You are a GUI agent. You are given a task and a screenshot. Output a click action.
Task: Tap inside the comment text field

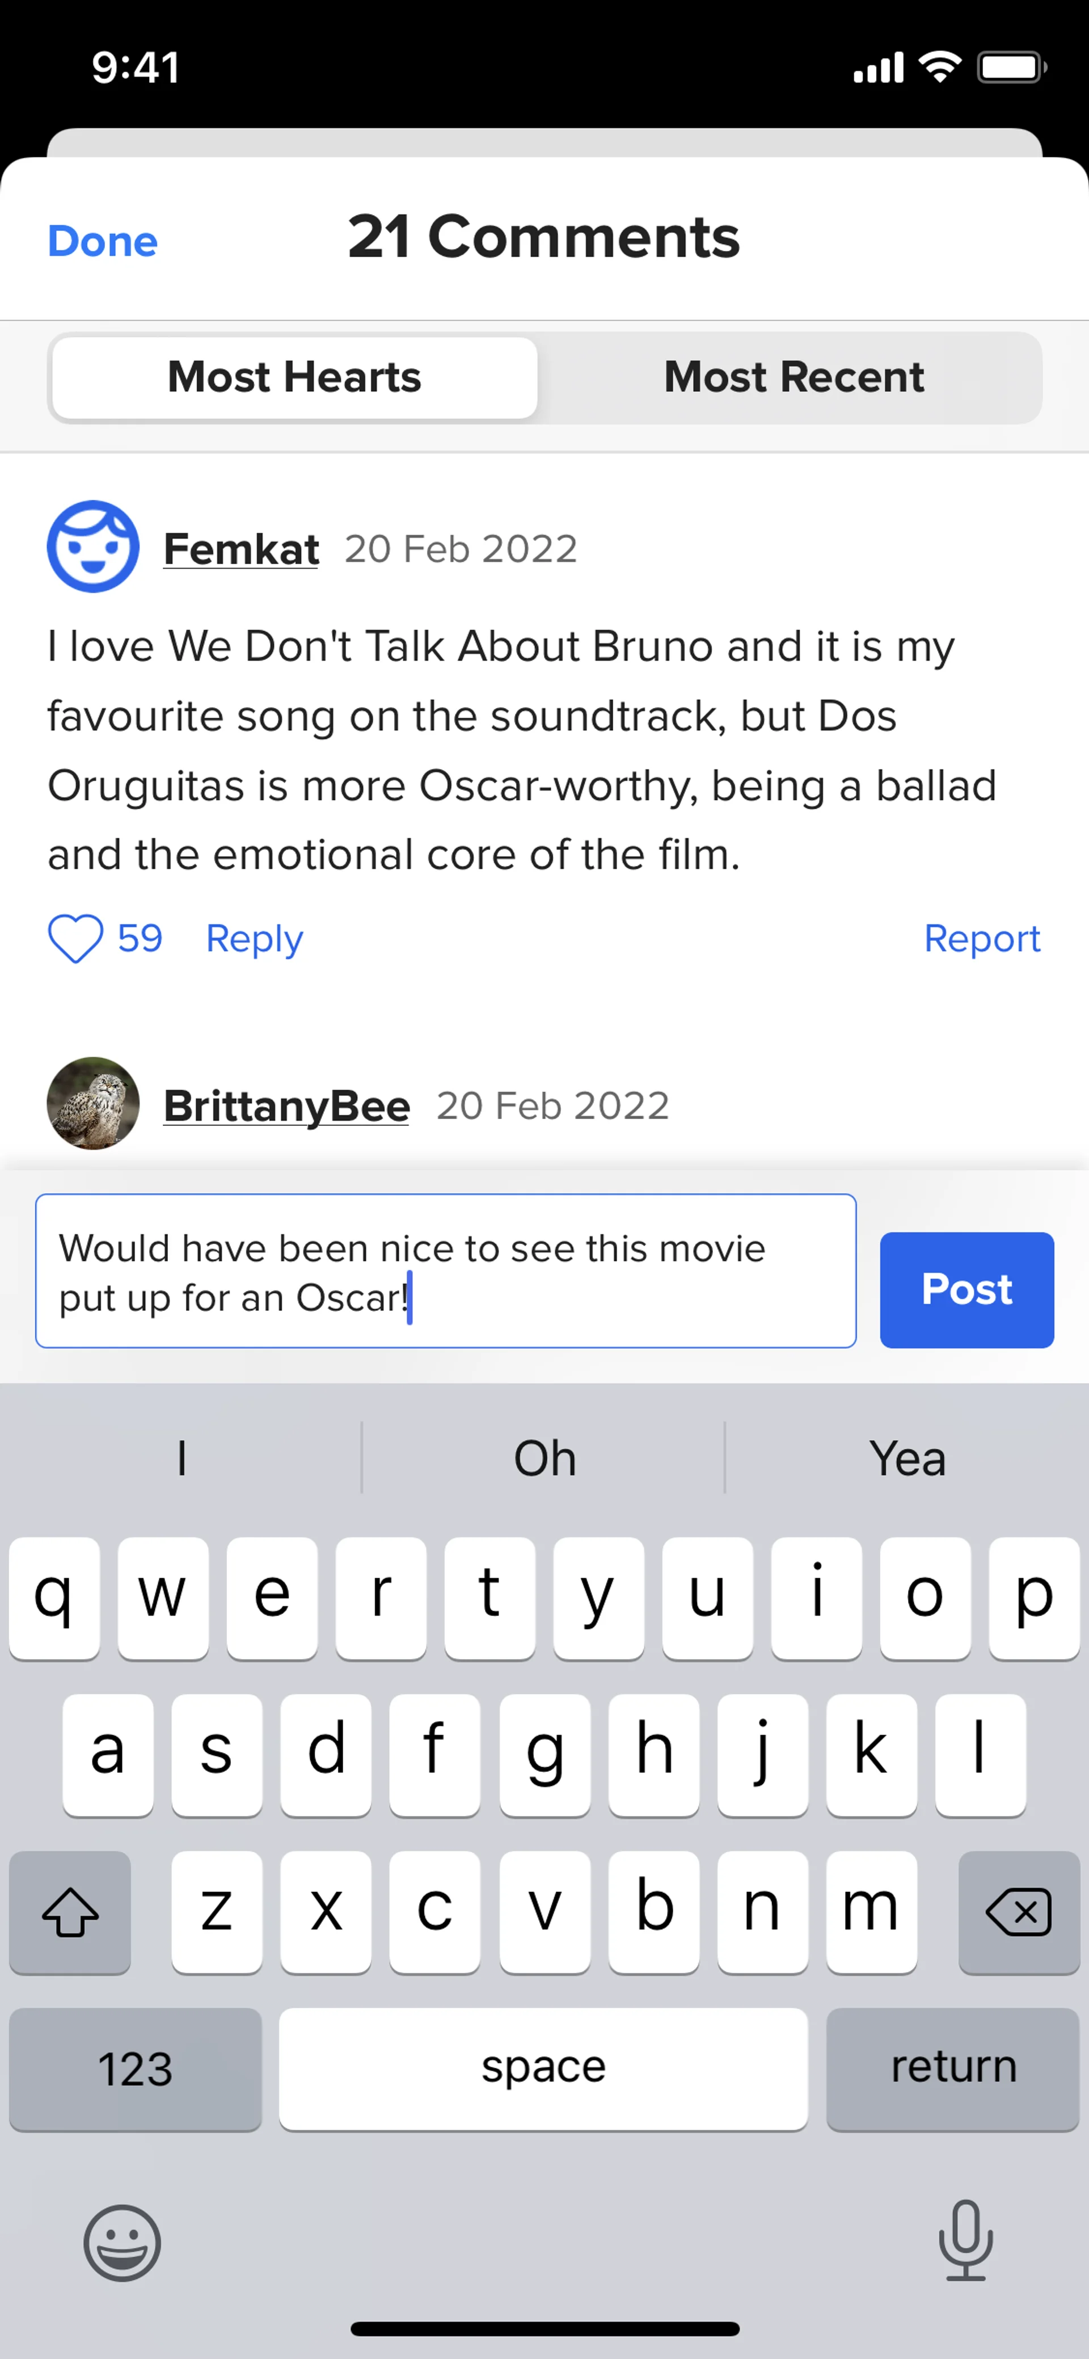446,1271
